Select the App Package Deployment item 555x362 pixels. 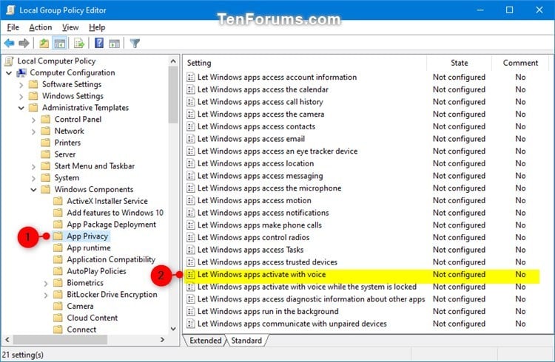click(x=112, y=225)
